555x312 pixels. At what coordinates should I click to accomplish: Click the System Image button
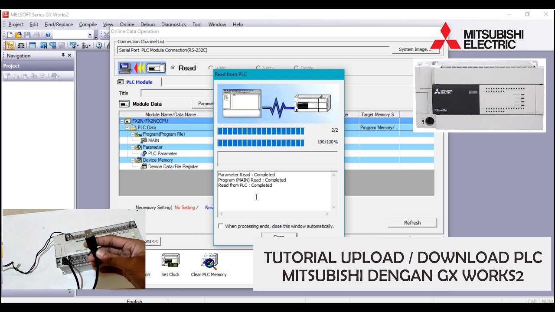pos(415,49)
